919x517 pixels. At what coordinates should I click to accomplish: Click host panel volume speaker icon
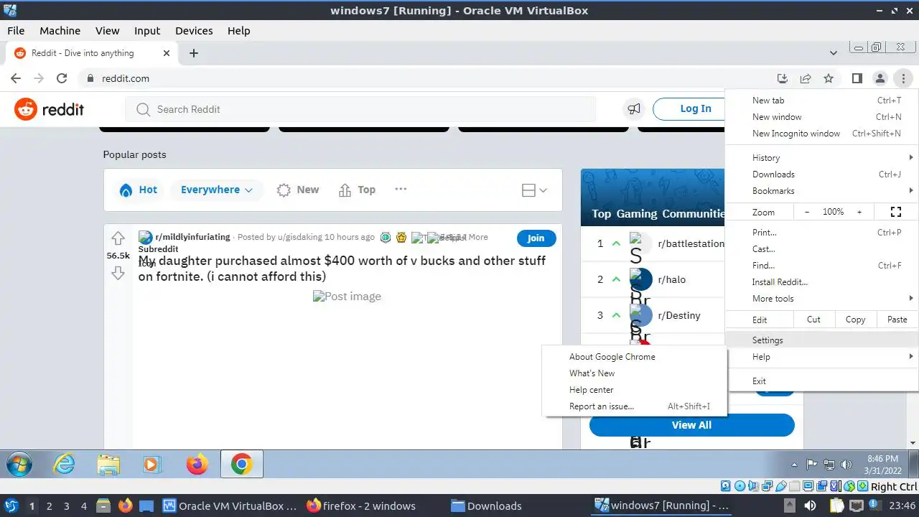(x=810, y=506)
